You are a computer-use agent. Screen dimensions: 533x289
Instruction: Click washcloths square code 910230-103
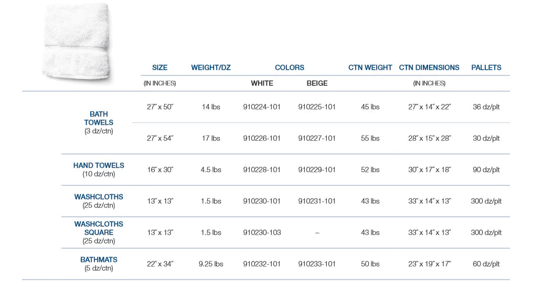(x=262, y=232)
